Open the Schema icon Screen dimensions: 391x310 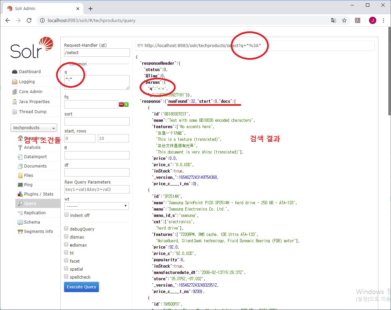tap(20, 222)
